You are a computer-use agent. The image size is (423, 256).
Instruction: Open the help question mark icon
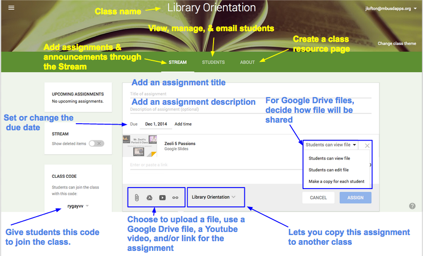[412, 206]
